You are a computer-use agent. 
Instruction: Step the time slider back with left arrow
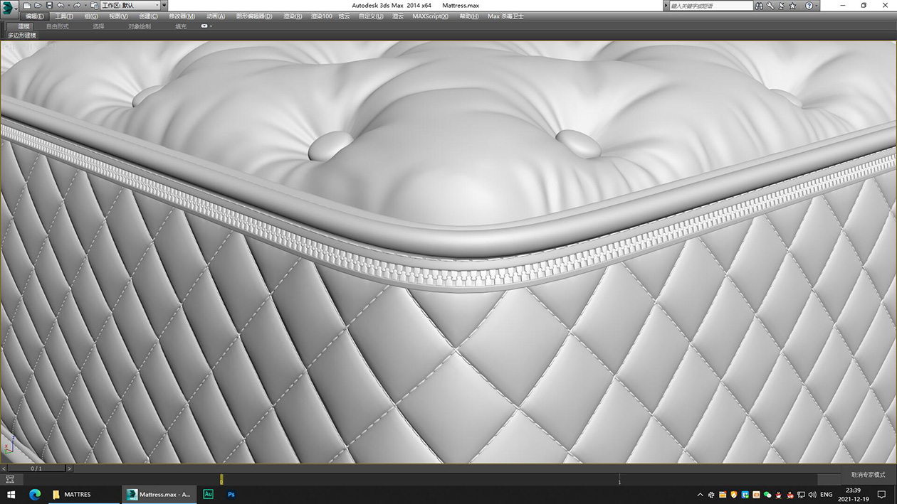[x=4, y=468]
